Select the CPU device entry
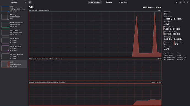 [x=14, y=9]
